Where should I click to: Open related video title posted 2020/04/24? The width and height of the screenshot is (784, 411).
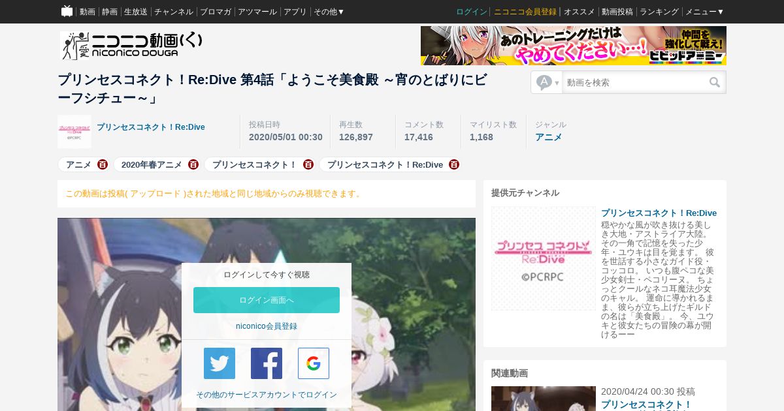pos(646,405)
